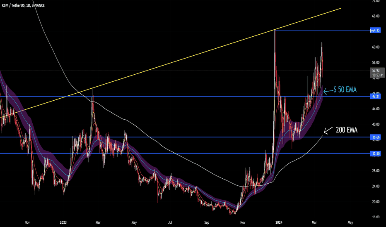Click the 56.00 price axis label
Viewport: 386px width, 227px height.
coord(376,63)
